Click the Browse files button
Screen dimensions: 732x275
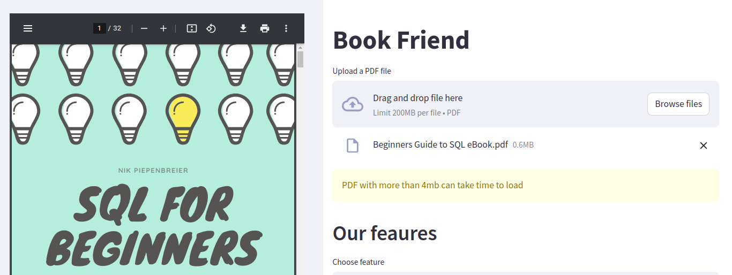pyautogui.click(x=678, y=104)
